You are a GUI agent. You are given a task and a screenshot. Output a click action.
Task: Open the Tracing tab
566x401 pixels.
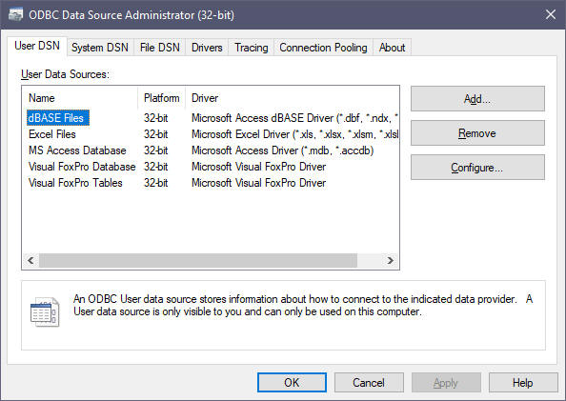pyautogui.click(x=252, y=48)
